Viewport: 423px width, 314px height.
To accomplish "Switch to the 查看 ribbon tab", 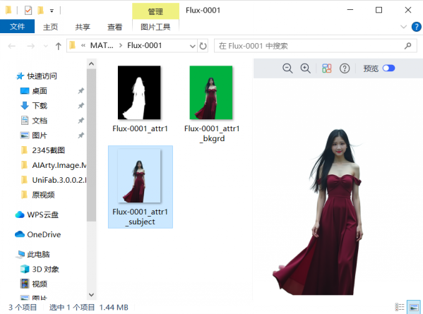I will (114, 27).
